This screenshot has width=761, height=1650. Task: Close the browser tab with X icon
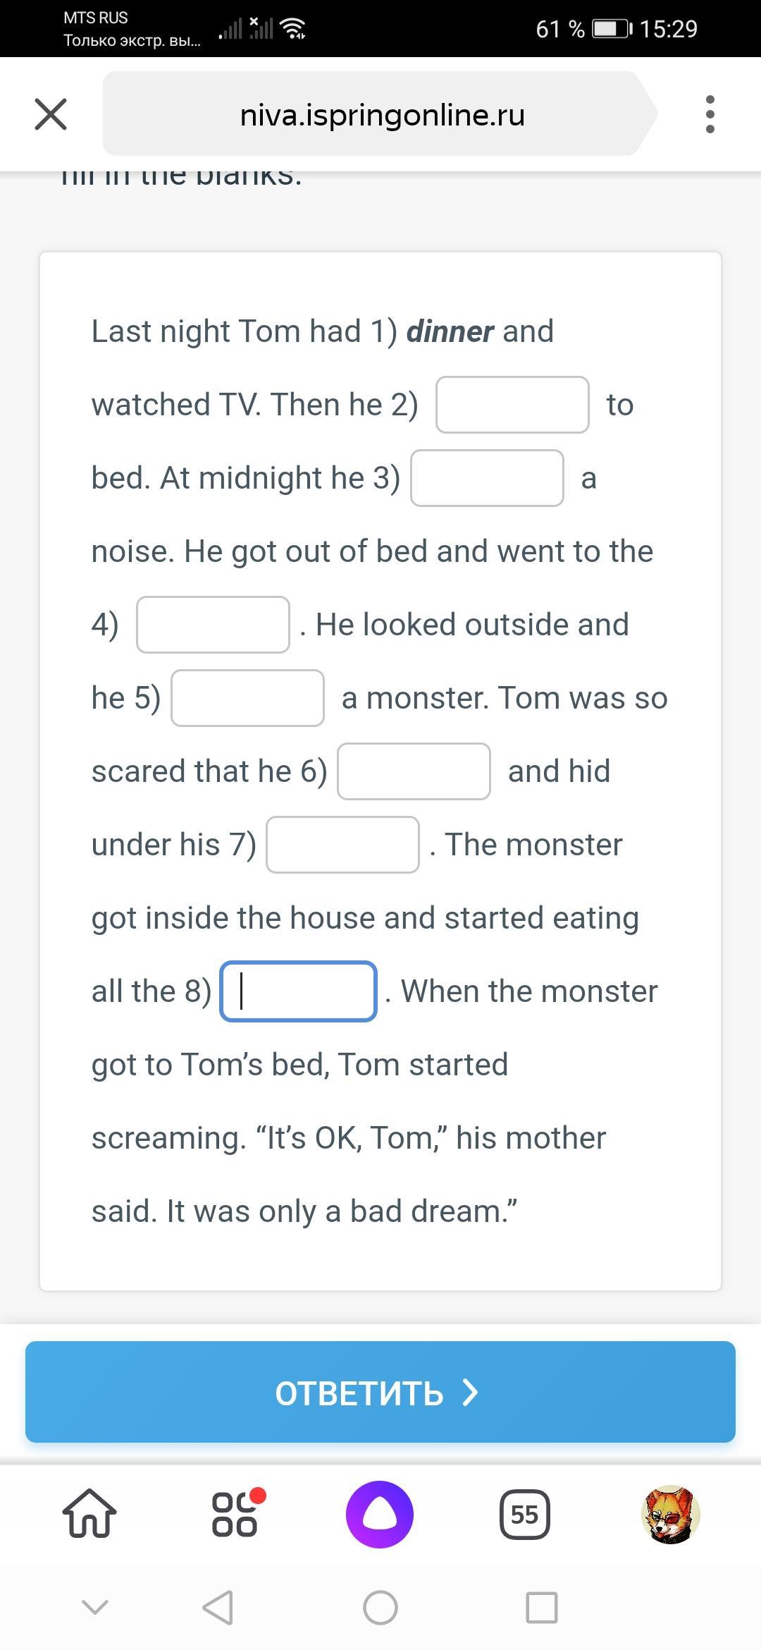(51, 114)
